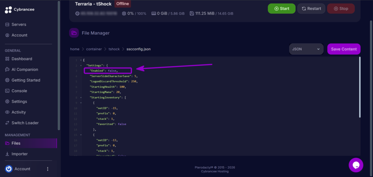The height and width of the screenshot is (177, 373).
Task: Click the Switch Loader arrows icon
Action: [x=7, y=123]
